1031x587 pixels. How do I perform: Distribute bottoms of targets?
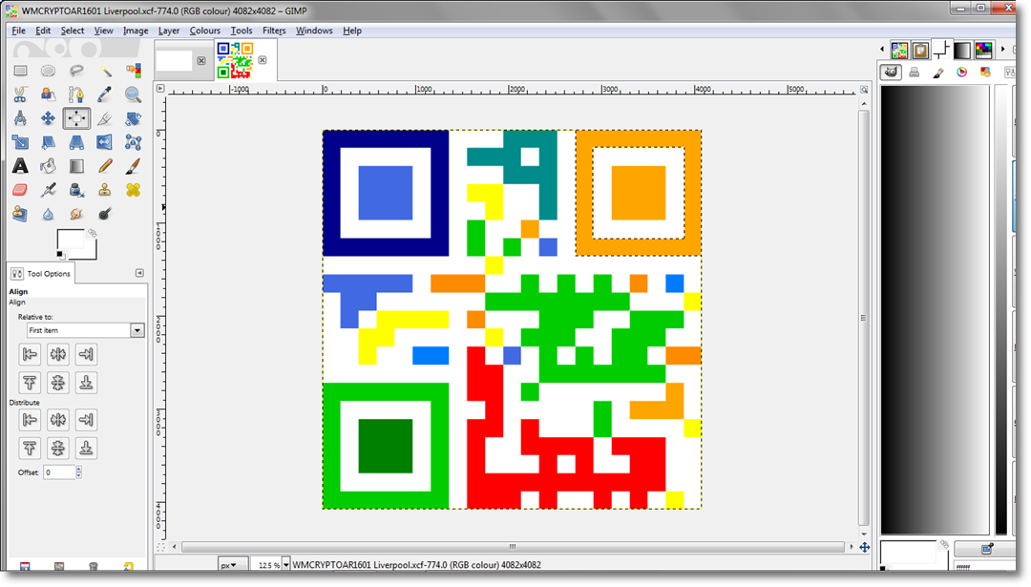click(x=86, y=448)
